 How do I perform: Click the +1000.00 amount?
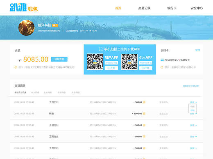[137, 113]
